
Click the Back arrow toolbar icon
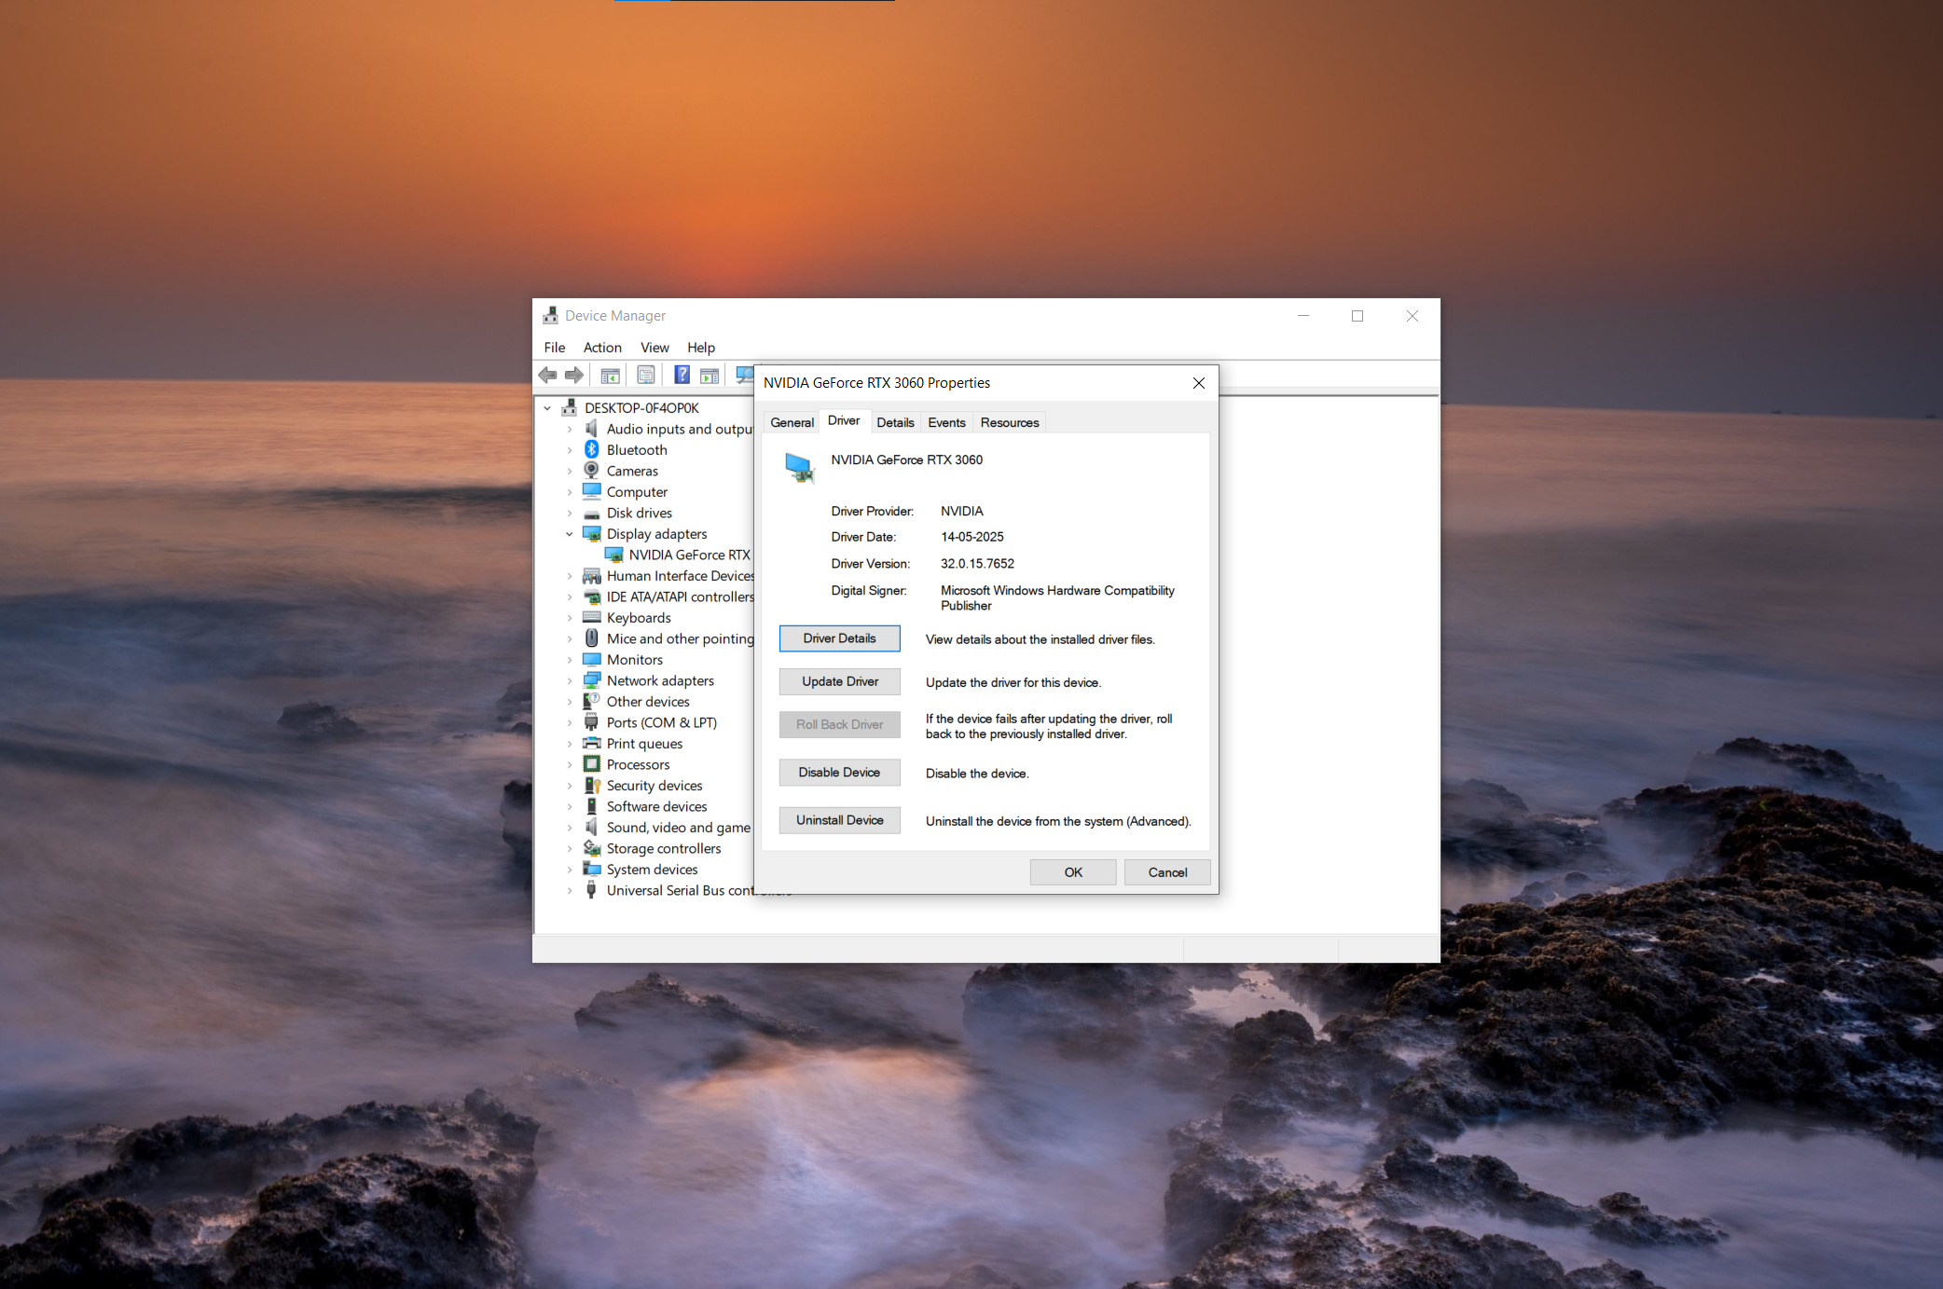pos(548,375)
